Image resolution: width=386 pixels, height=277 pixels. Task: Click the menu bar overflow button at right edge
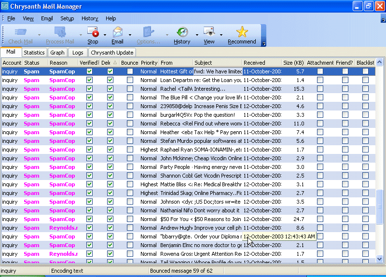[383, 19]
